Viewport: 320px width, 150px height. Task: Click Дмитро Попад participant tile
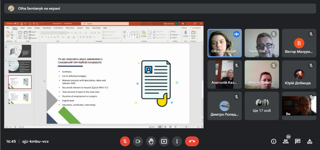(225, 106)
